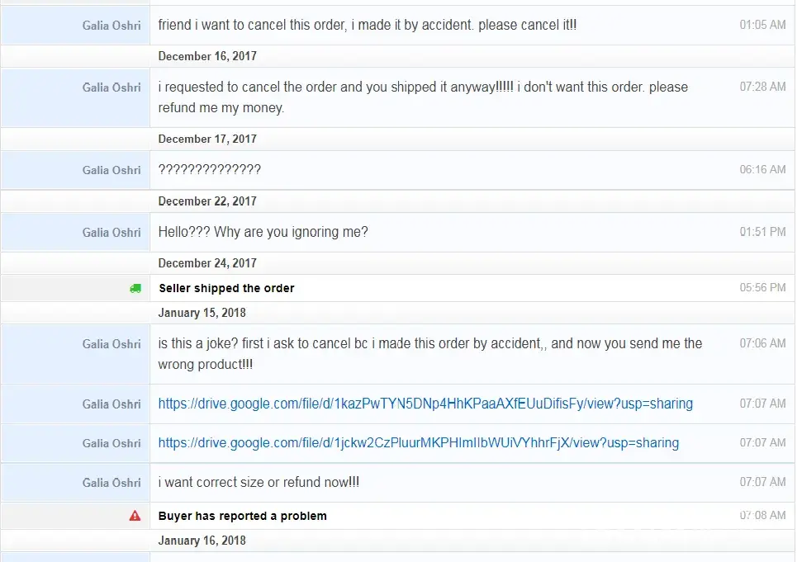Click the "Seller shipped the order" status text

(226, 288)
